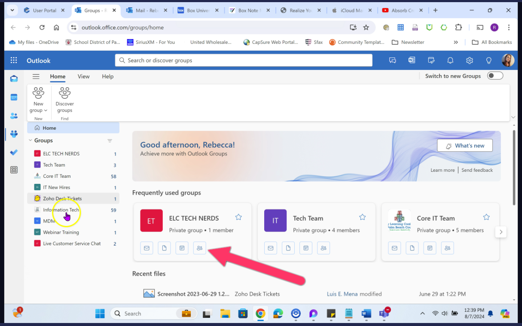Switch to the Absorb browser tab
The height and width of the screenshot is (326, 522).
click(402, 10)
